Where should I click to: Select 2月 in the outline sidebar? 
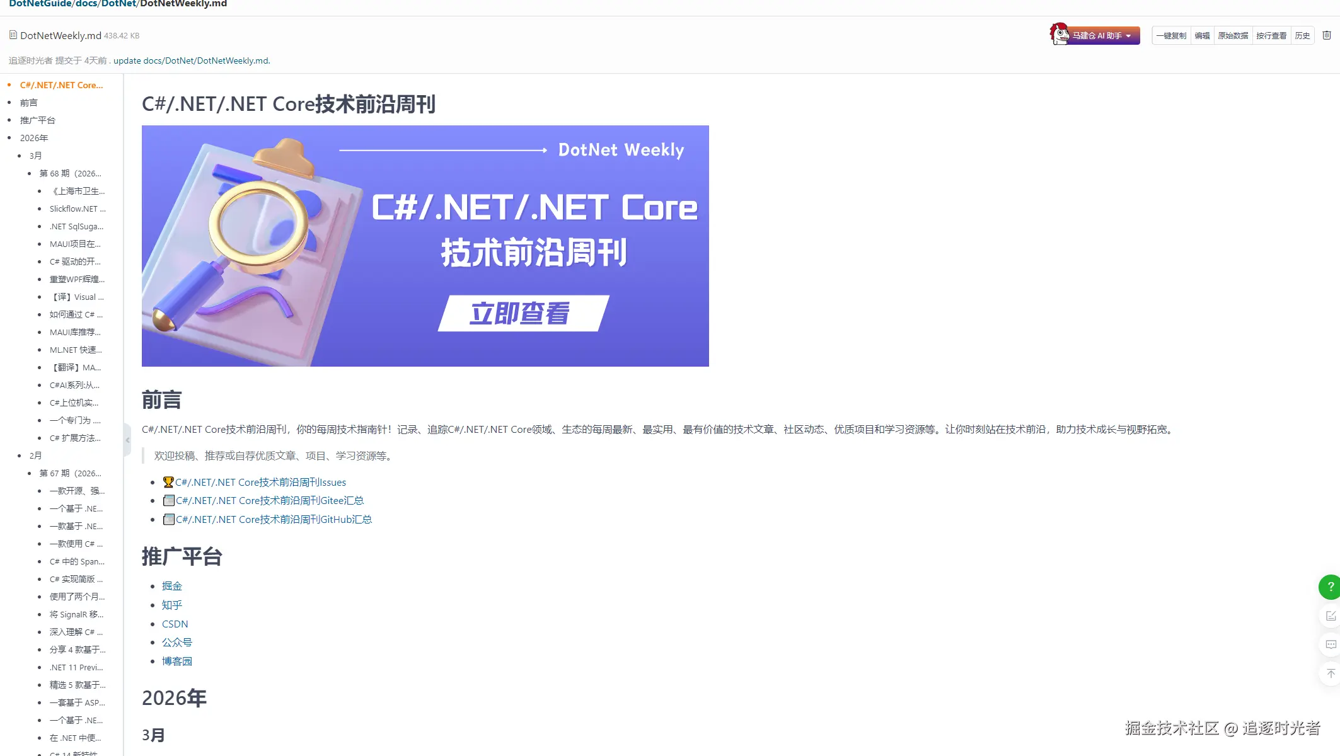point(35,455)
